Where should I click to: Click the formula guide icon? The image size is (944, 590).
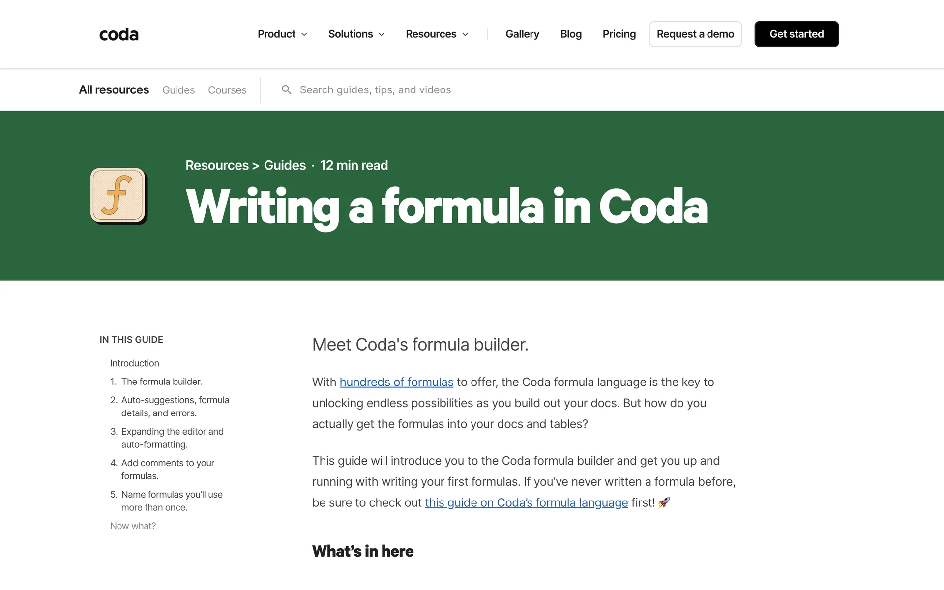point(118,196)
